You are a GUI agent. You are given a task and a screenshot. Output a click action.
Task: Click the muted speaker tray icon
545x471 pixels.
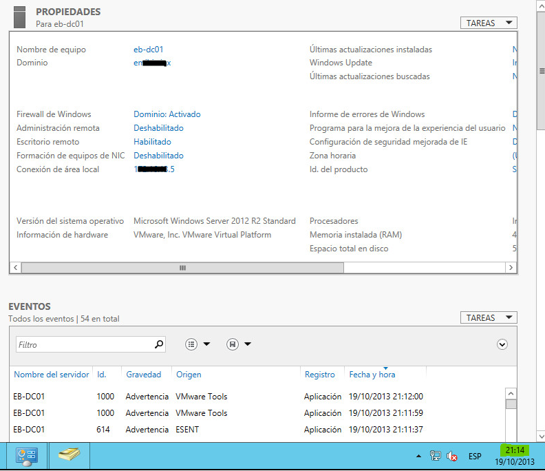[x=452, y=456]
